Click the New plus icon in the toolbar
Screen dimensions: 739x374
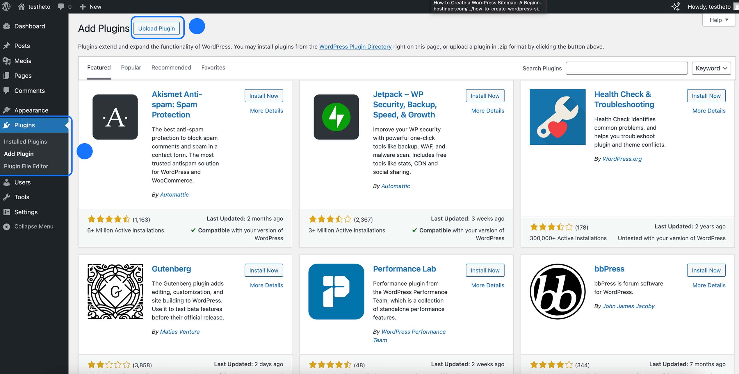83,6
